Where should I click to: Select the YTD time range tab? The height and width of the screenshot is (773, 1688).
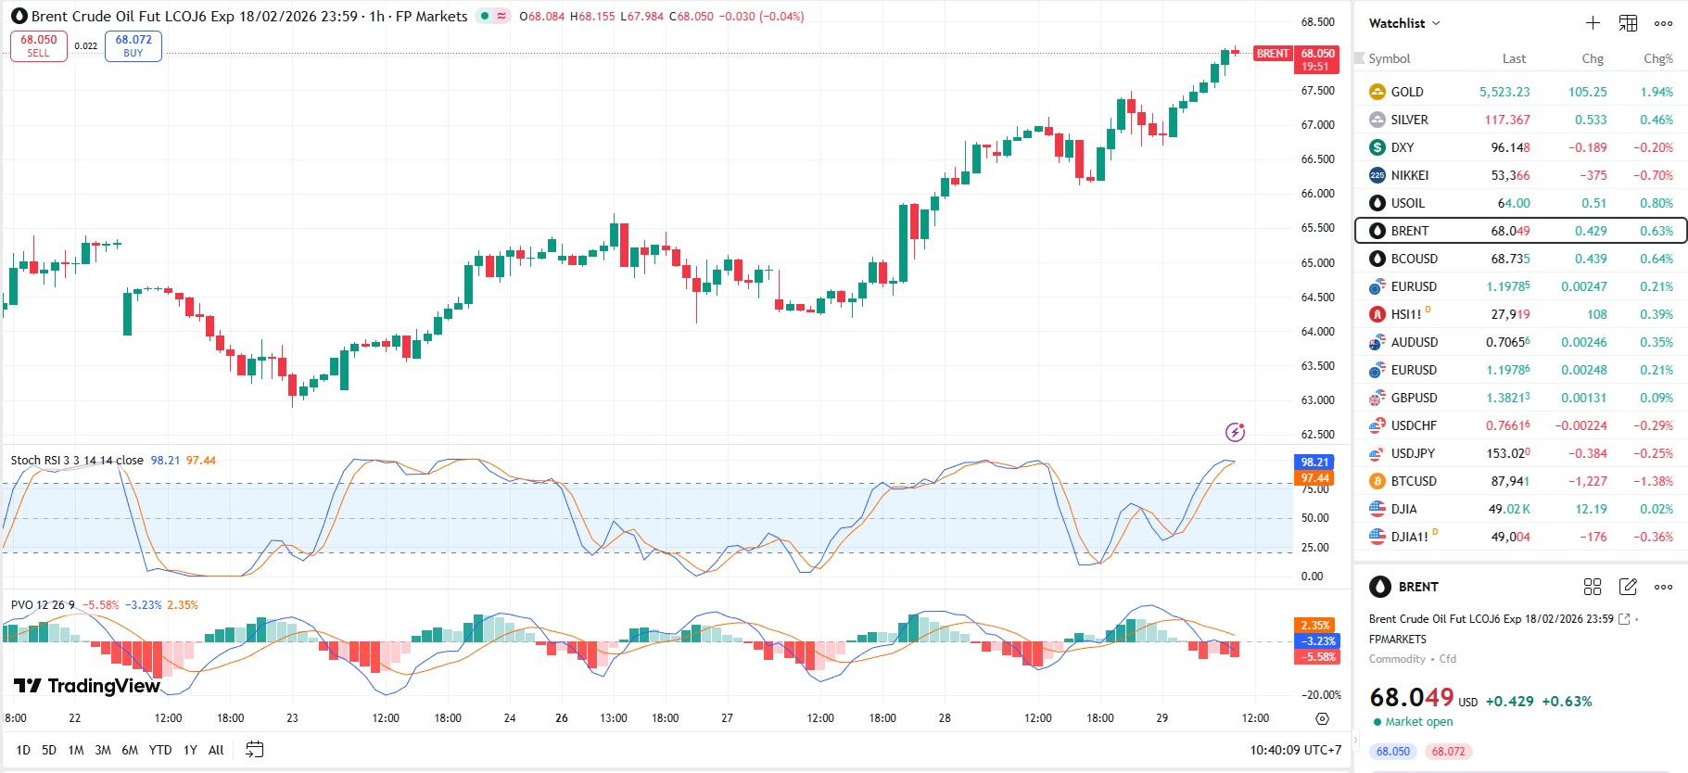(160, 750)
